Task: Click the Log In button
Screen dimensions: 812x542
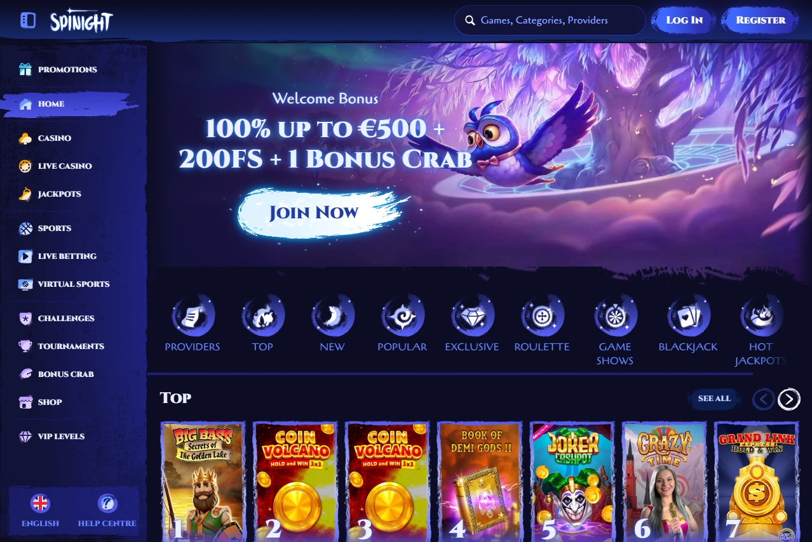Action: click(684, 20)
